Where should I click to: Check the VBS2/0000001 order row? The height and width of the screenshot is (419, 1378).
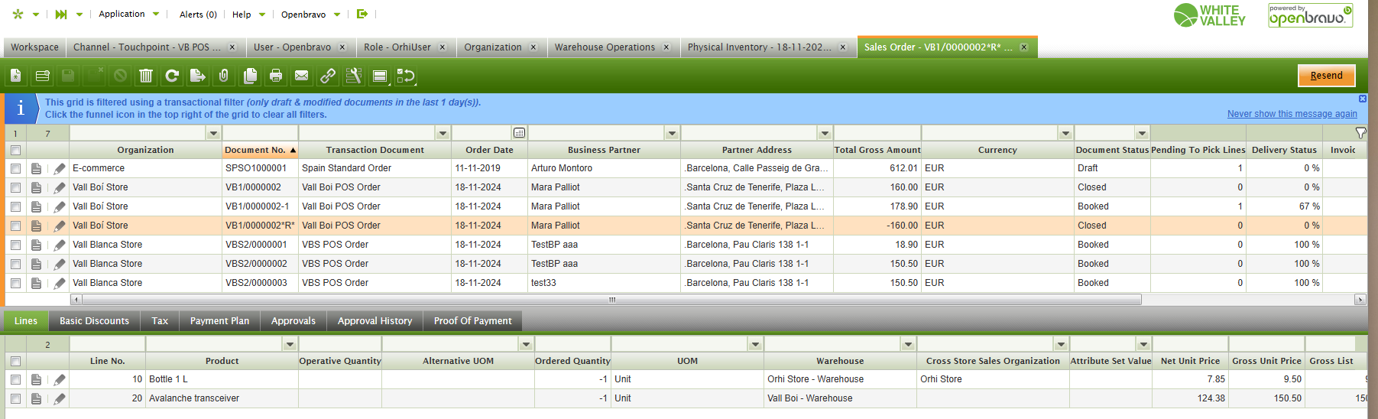pos(15,245)
